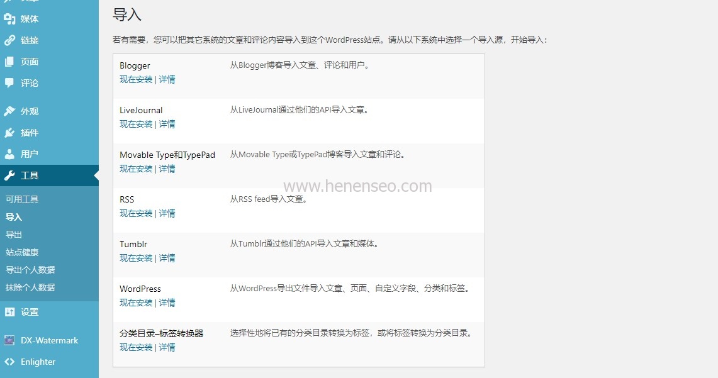Open the 插件 menu label
The width and height of the screenshot is (718, 378).
pyautogui.click(x=30, y=133)
